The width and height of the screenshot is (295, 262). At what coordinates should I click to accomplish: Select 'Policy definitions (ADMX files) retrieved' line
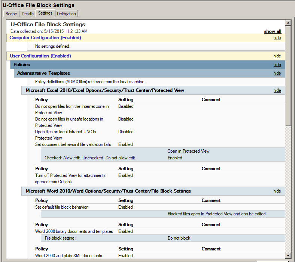pyautogui.click(x=90, y=82)
